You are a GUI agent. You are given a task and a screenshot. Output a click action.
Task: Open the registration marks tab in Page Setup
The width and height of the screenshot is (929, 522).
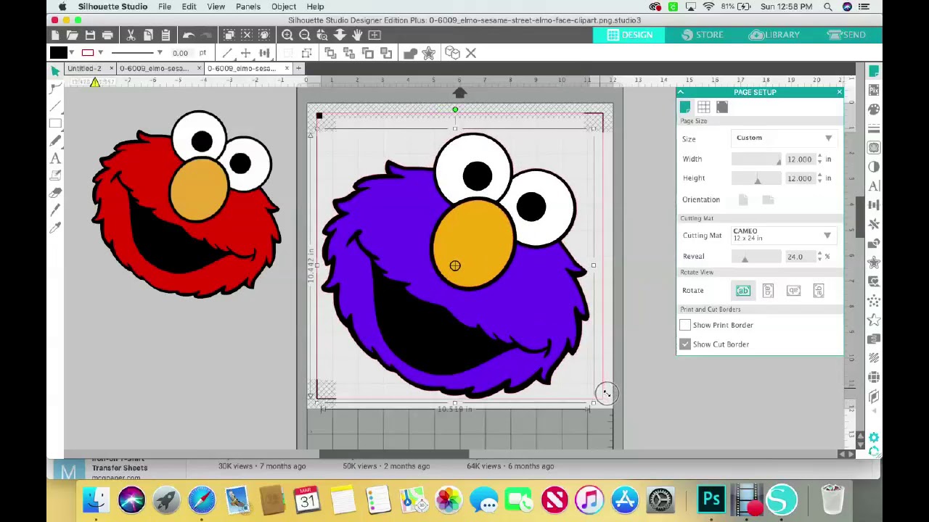[721, 107]
